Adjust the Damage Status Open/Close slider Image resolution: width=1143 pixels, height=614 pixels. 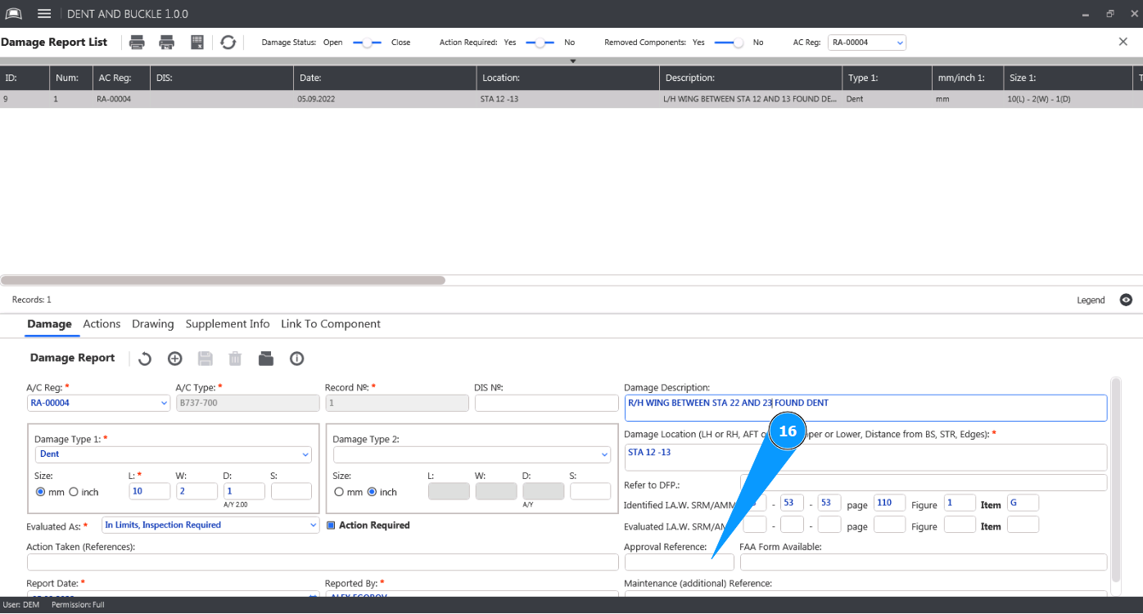367,43
